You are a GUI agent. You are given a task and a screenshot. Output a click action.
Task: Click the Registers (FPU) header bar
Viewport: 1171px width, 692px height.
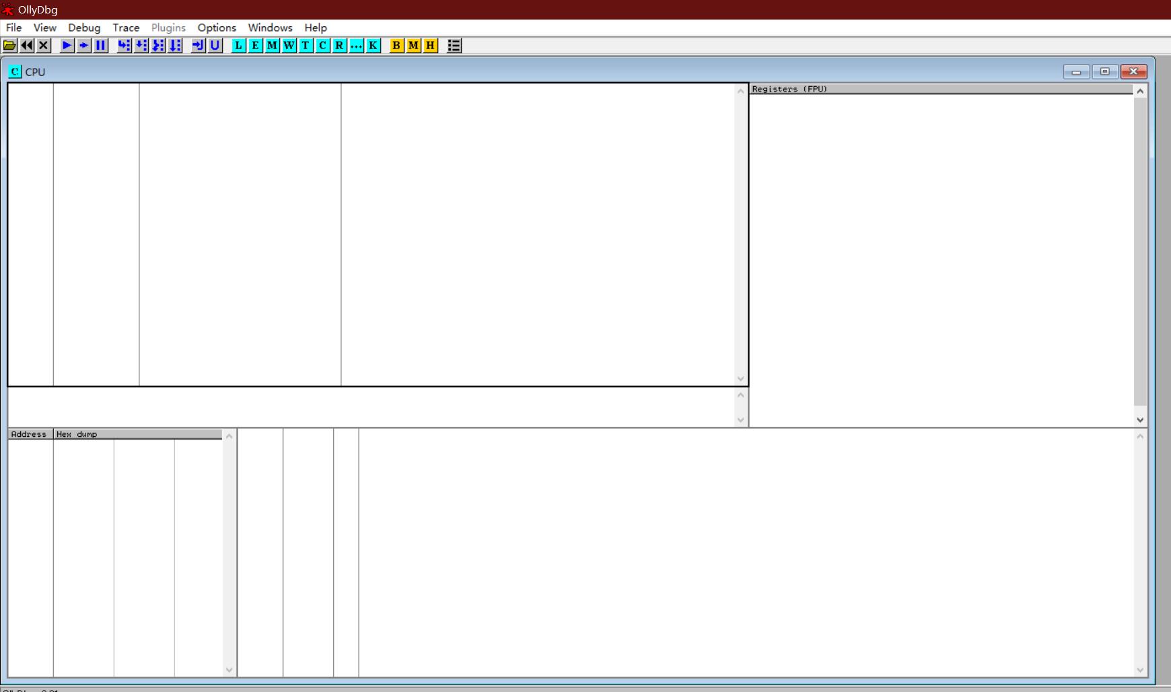click(941, 89)
